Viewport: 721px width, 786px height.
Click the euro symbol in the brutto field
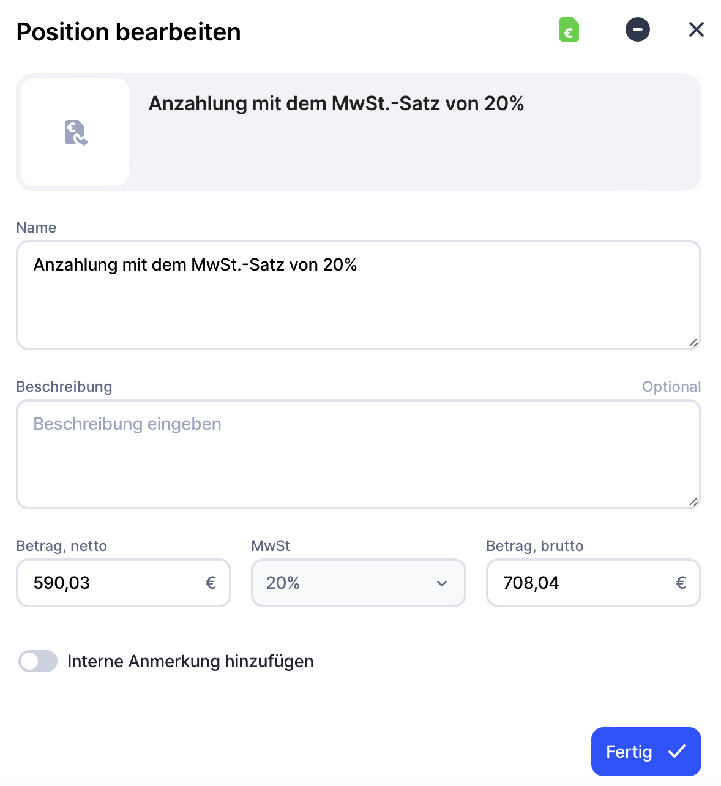tap(680, 583)
